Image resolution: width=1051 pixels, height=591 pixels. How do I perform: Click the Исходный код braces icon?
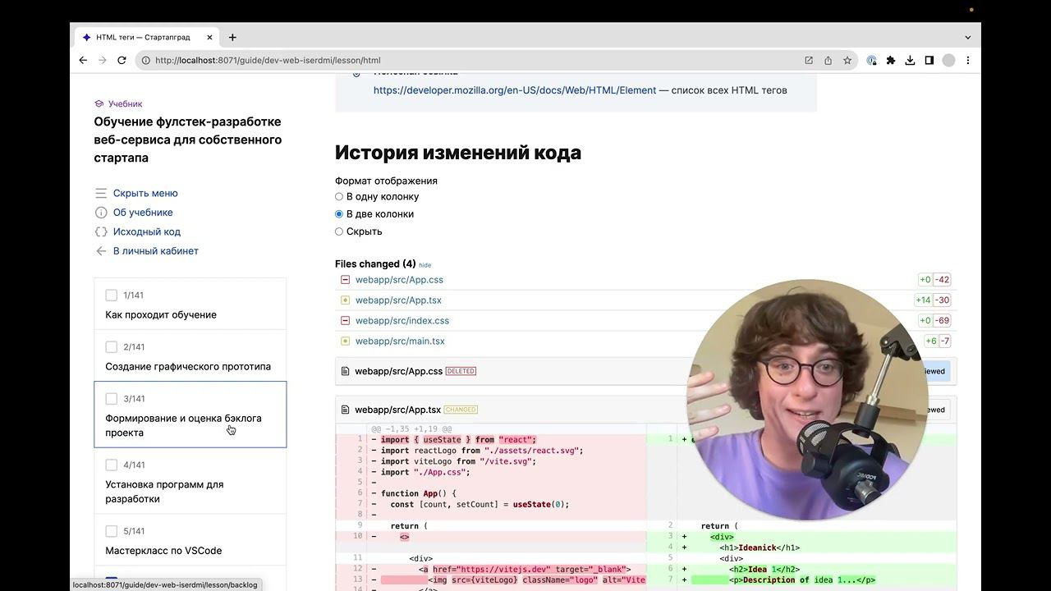[x=101, y=231]
